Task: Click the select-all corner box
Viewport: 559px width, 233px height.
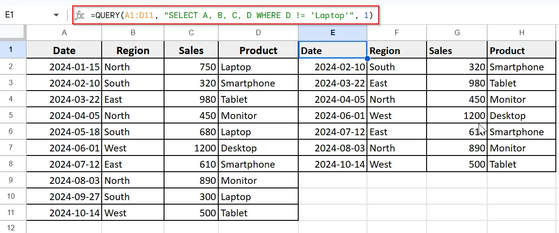Action: pyautogui.click(x=13, y=32)
